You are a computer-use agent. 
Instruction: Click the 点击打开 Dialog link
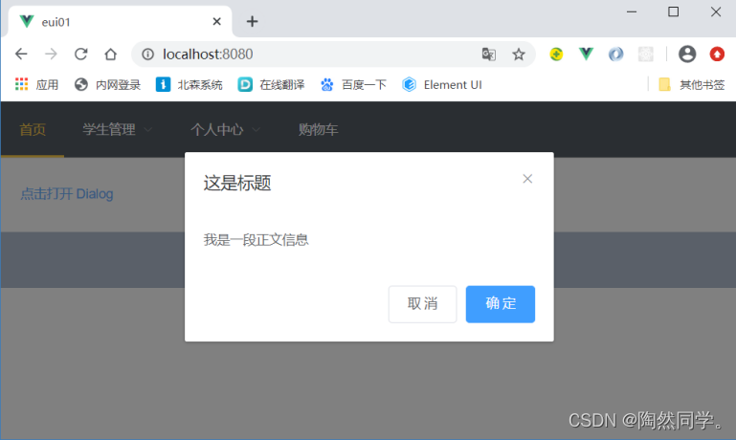click(x=67, y=194)
